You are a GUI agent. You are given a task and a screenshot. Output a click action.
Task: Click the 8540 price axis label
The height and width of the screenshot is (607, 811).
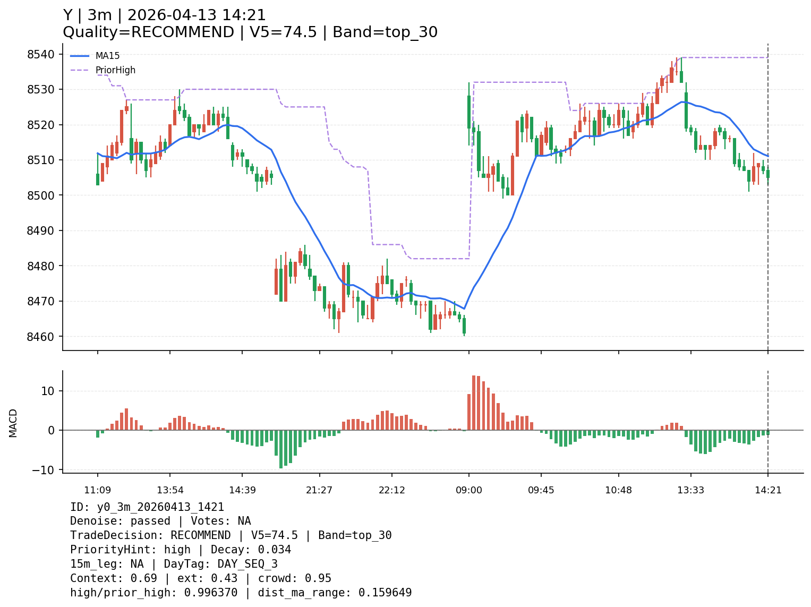[x=41, y=54]
